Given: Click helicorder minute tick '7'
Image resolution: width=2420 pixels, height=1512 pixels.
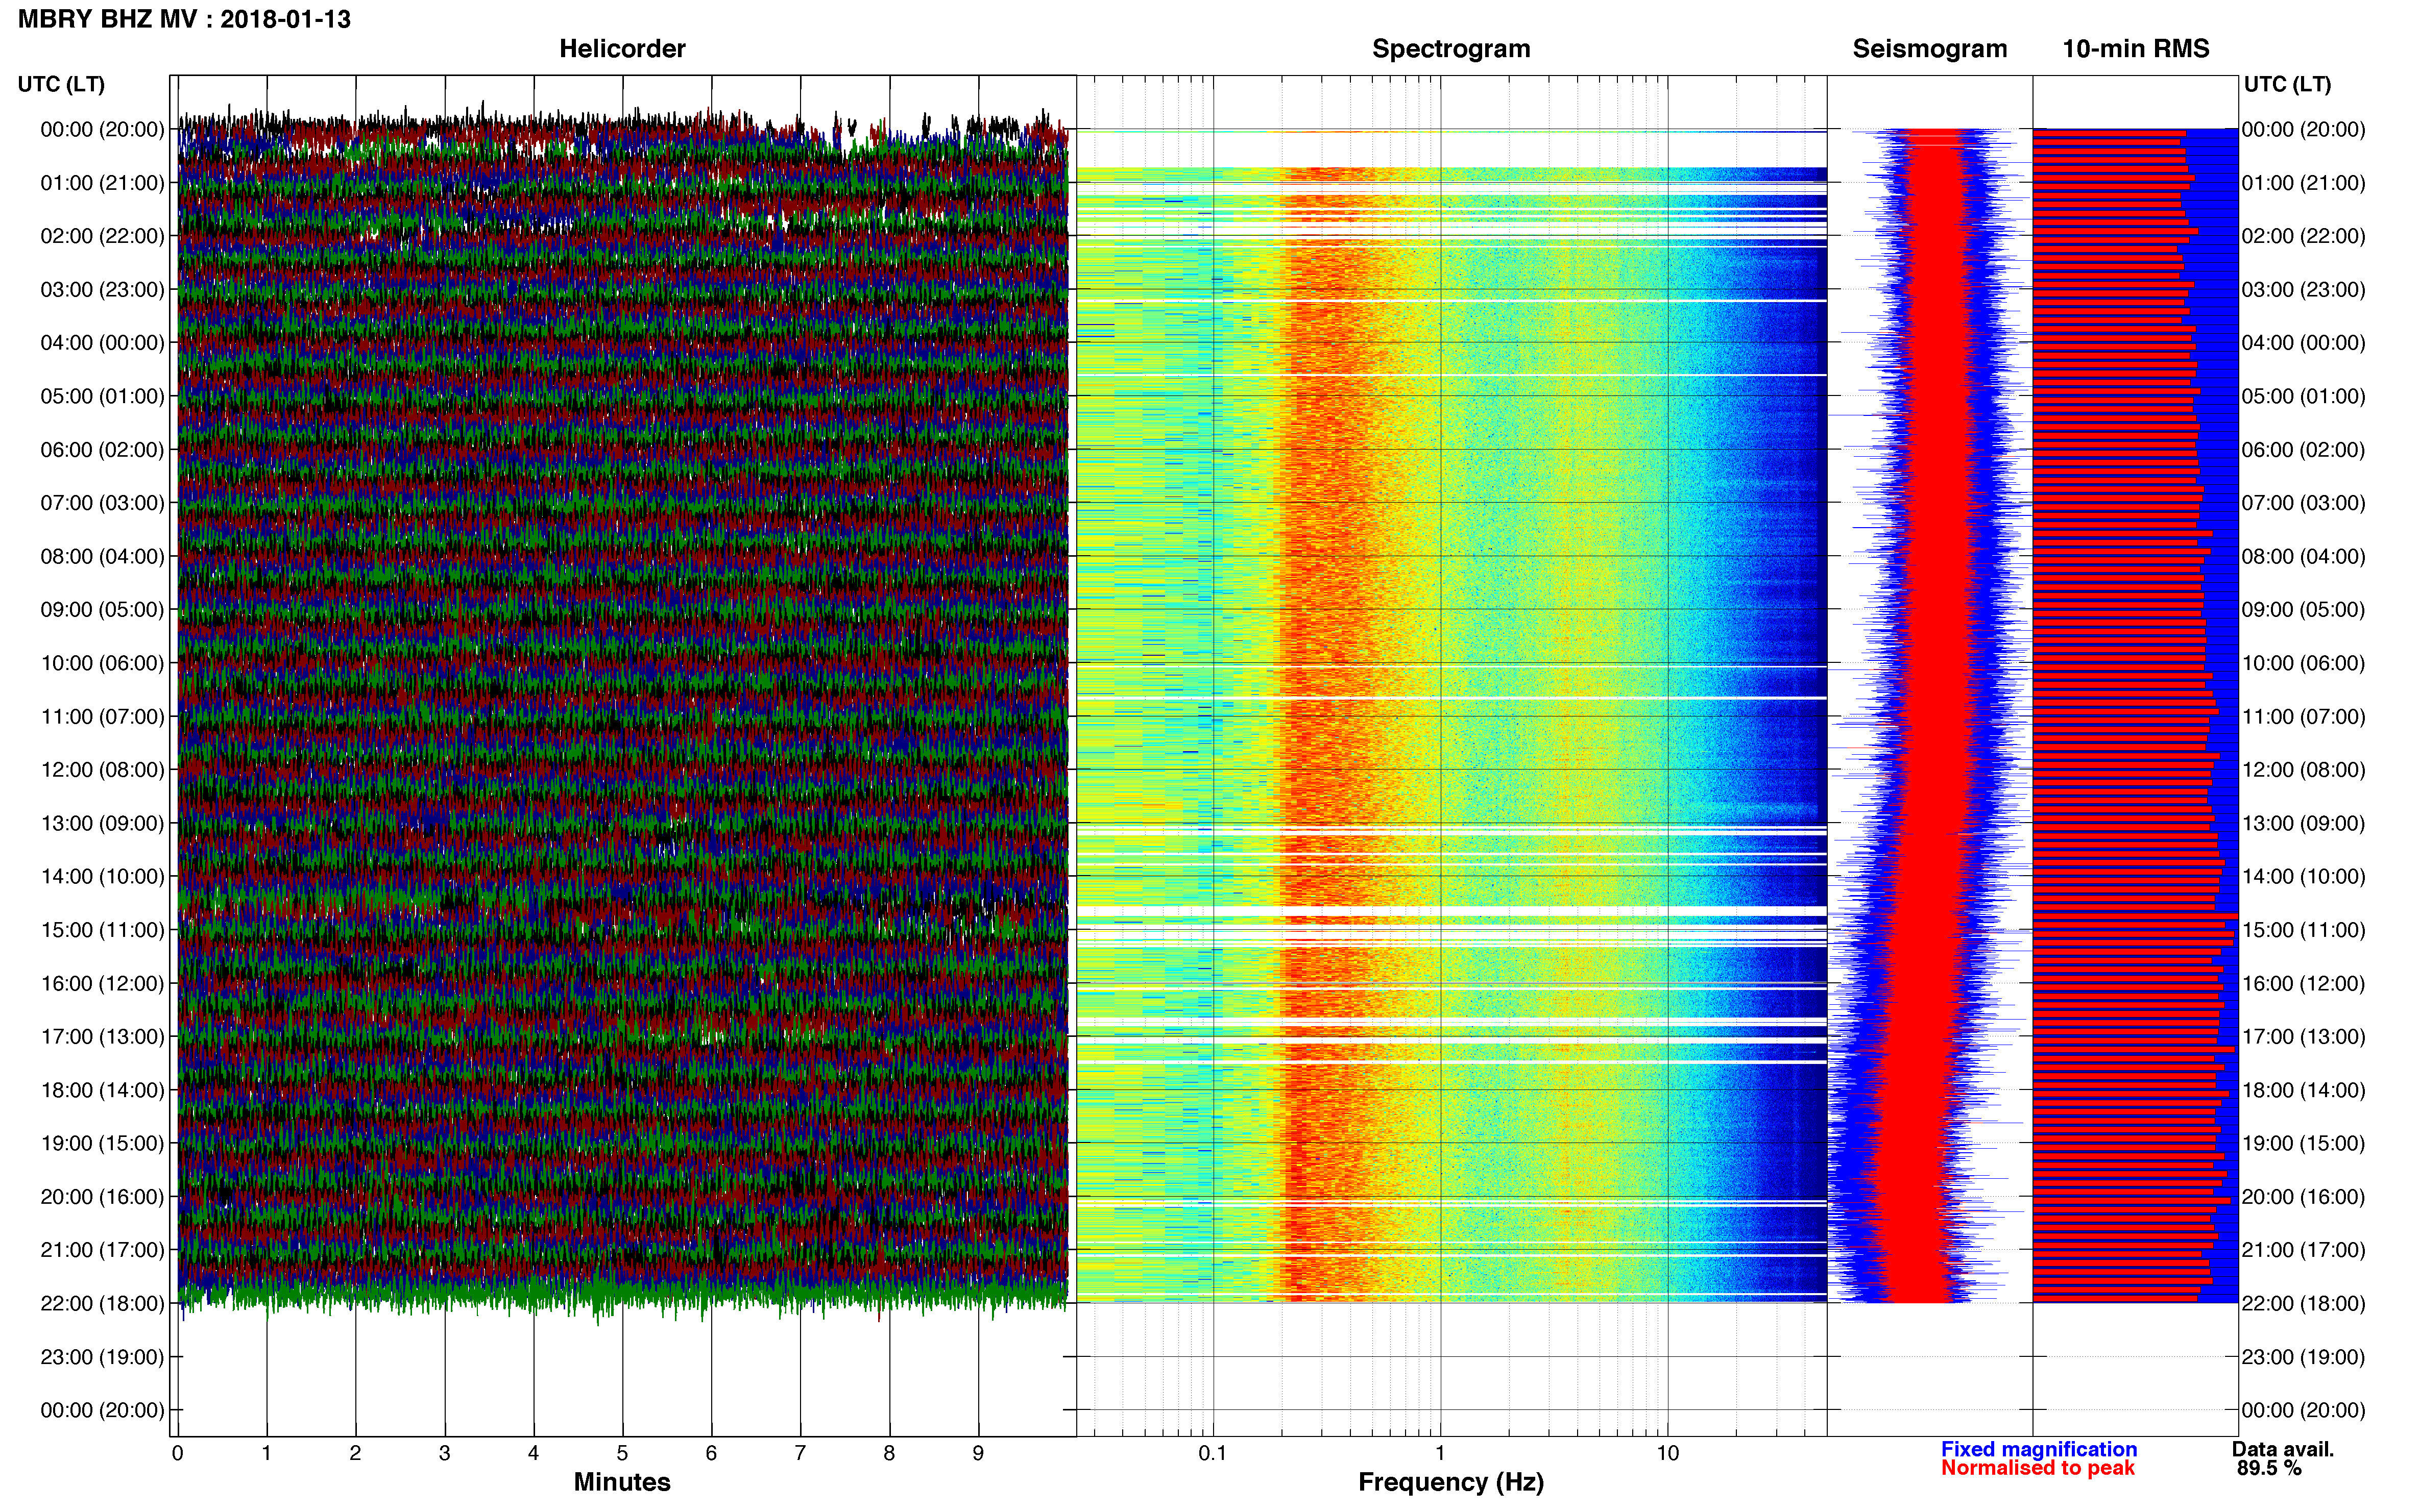Looking at the screenshot, I should 801,1453.
